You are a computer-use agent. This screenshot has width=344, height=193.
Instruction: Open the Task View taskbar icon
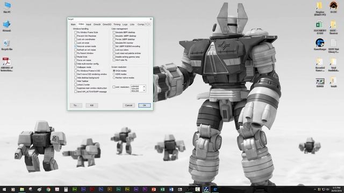(13, 189)
